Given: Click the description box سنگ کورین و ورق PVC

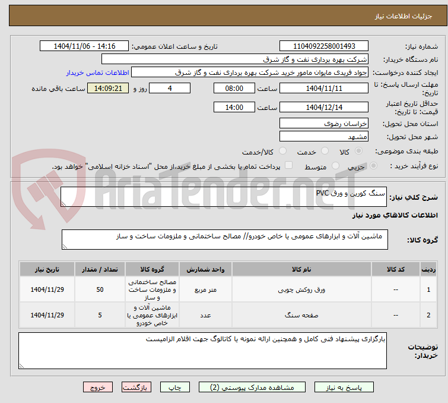Looking at the screenshot, I should click(224, 197).
